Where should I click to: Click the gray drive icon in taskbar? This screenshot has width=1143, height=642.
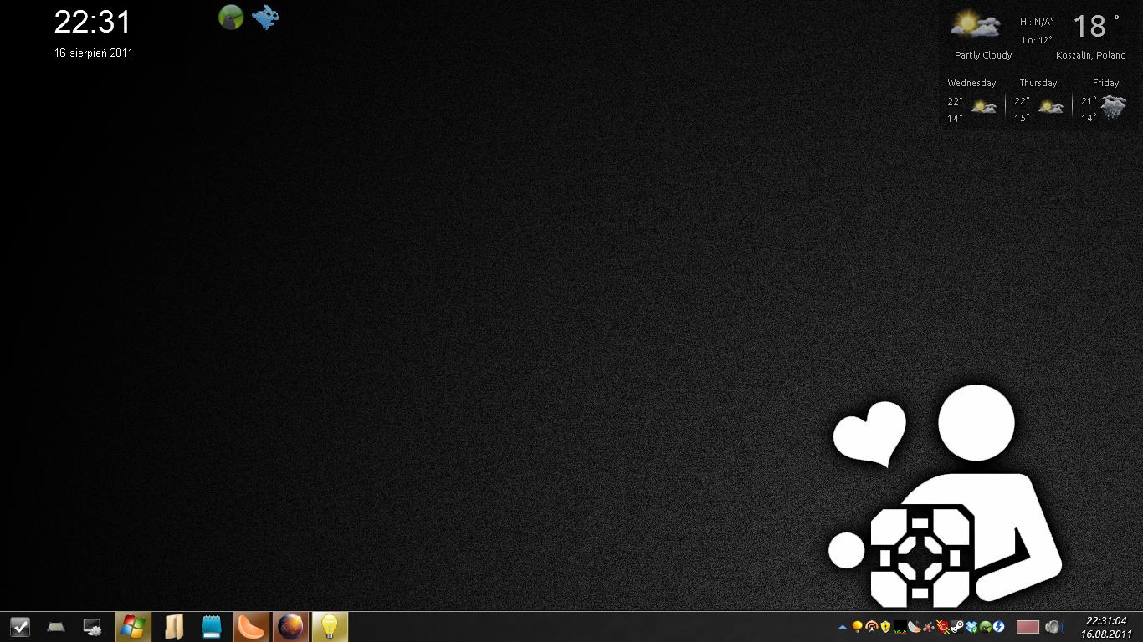[56, 627]
